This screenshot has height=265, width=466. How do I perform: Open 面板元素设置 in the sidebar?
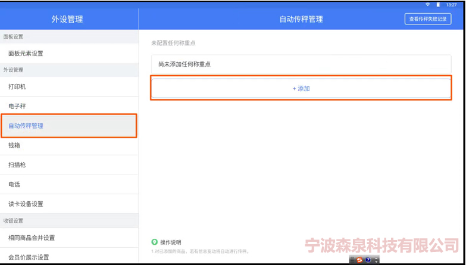click(26, 54)
